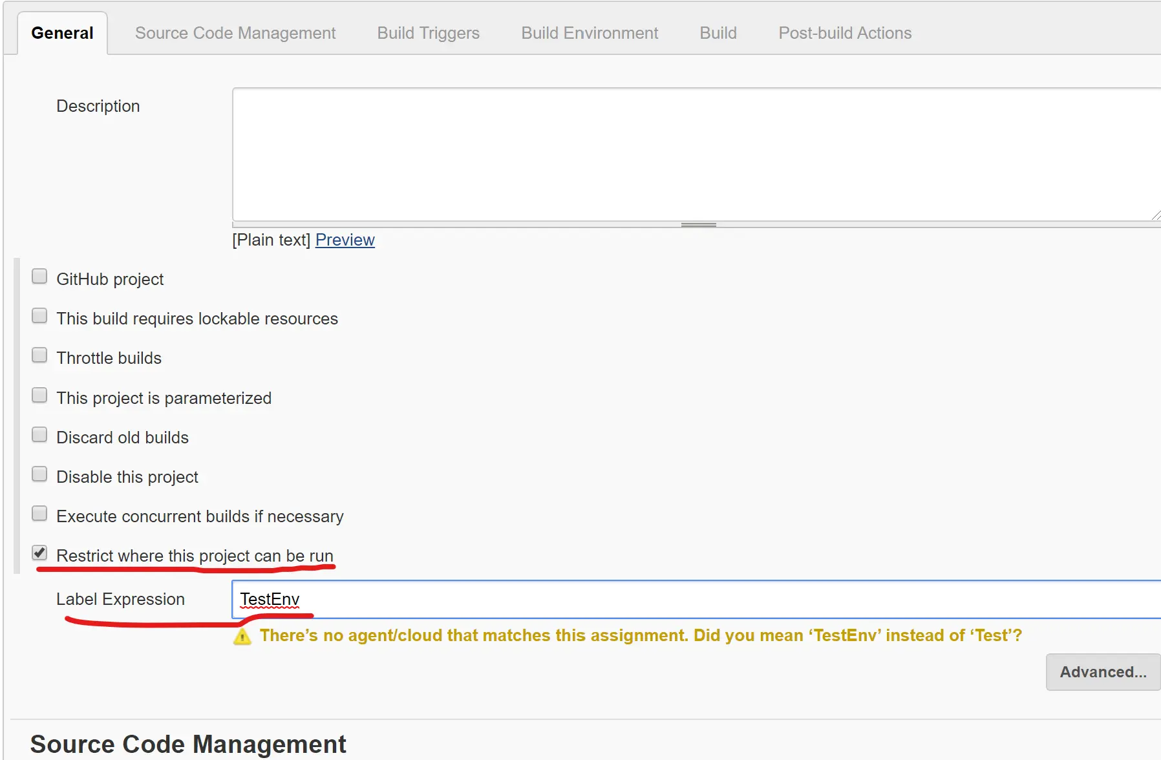Check This build requires lockable resources
The image size is (1161, 760).
(x=39, y=316)
